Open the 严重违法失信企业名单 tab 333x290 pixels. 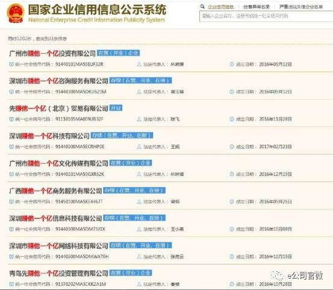[301, 7]
